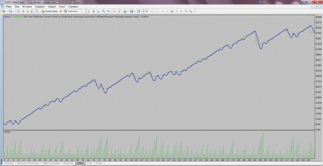
Task: Toggle chart shift from right edge
Action: click(119, 11)
